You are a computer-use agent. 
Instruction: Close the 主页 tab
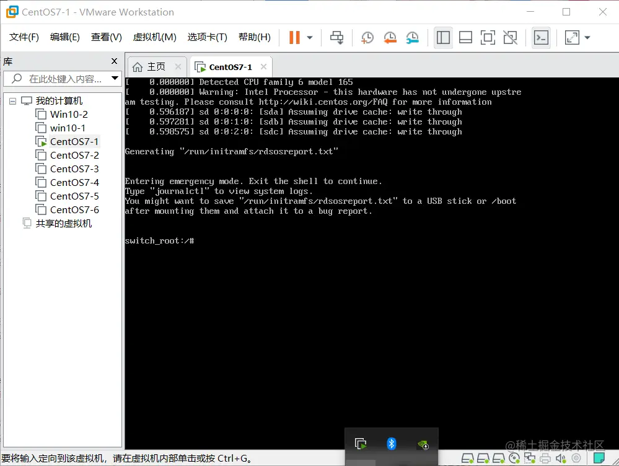coord(178,67)
